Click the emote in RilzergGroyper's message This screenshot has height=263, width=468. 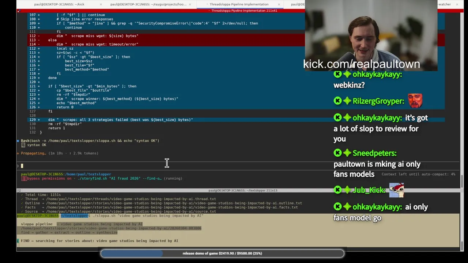pos(415,101)
